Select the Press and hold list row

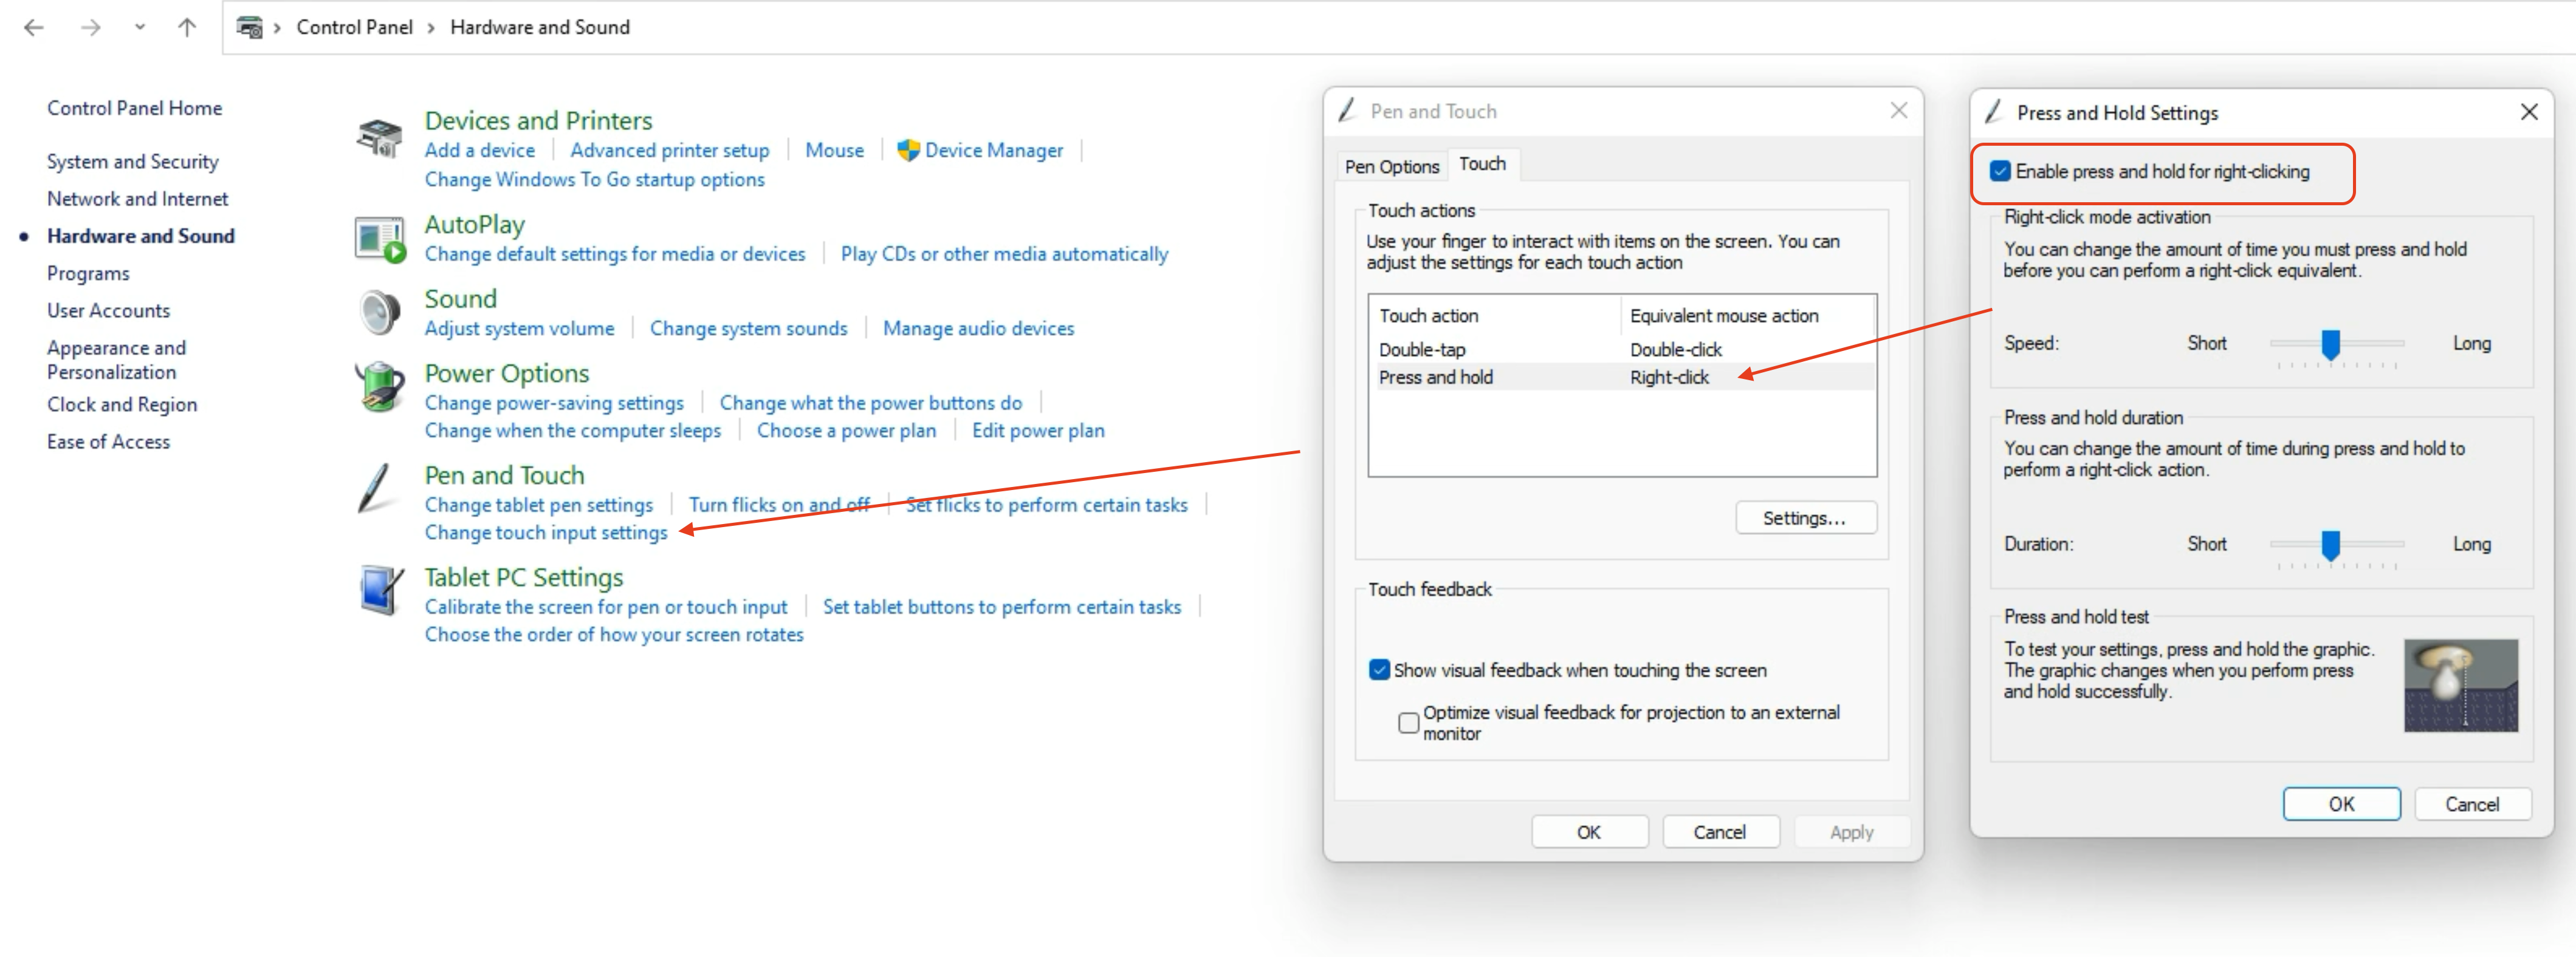[1435, 378]
